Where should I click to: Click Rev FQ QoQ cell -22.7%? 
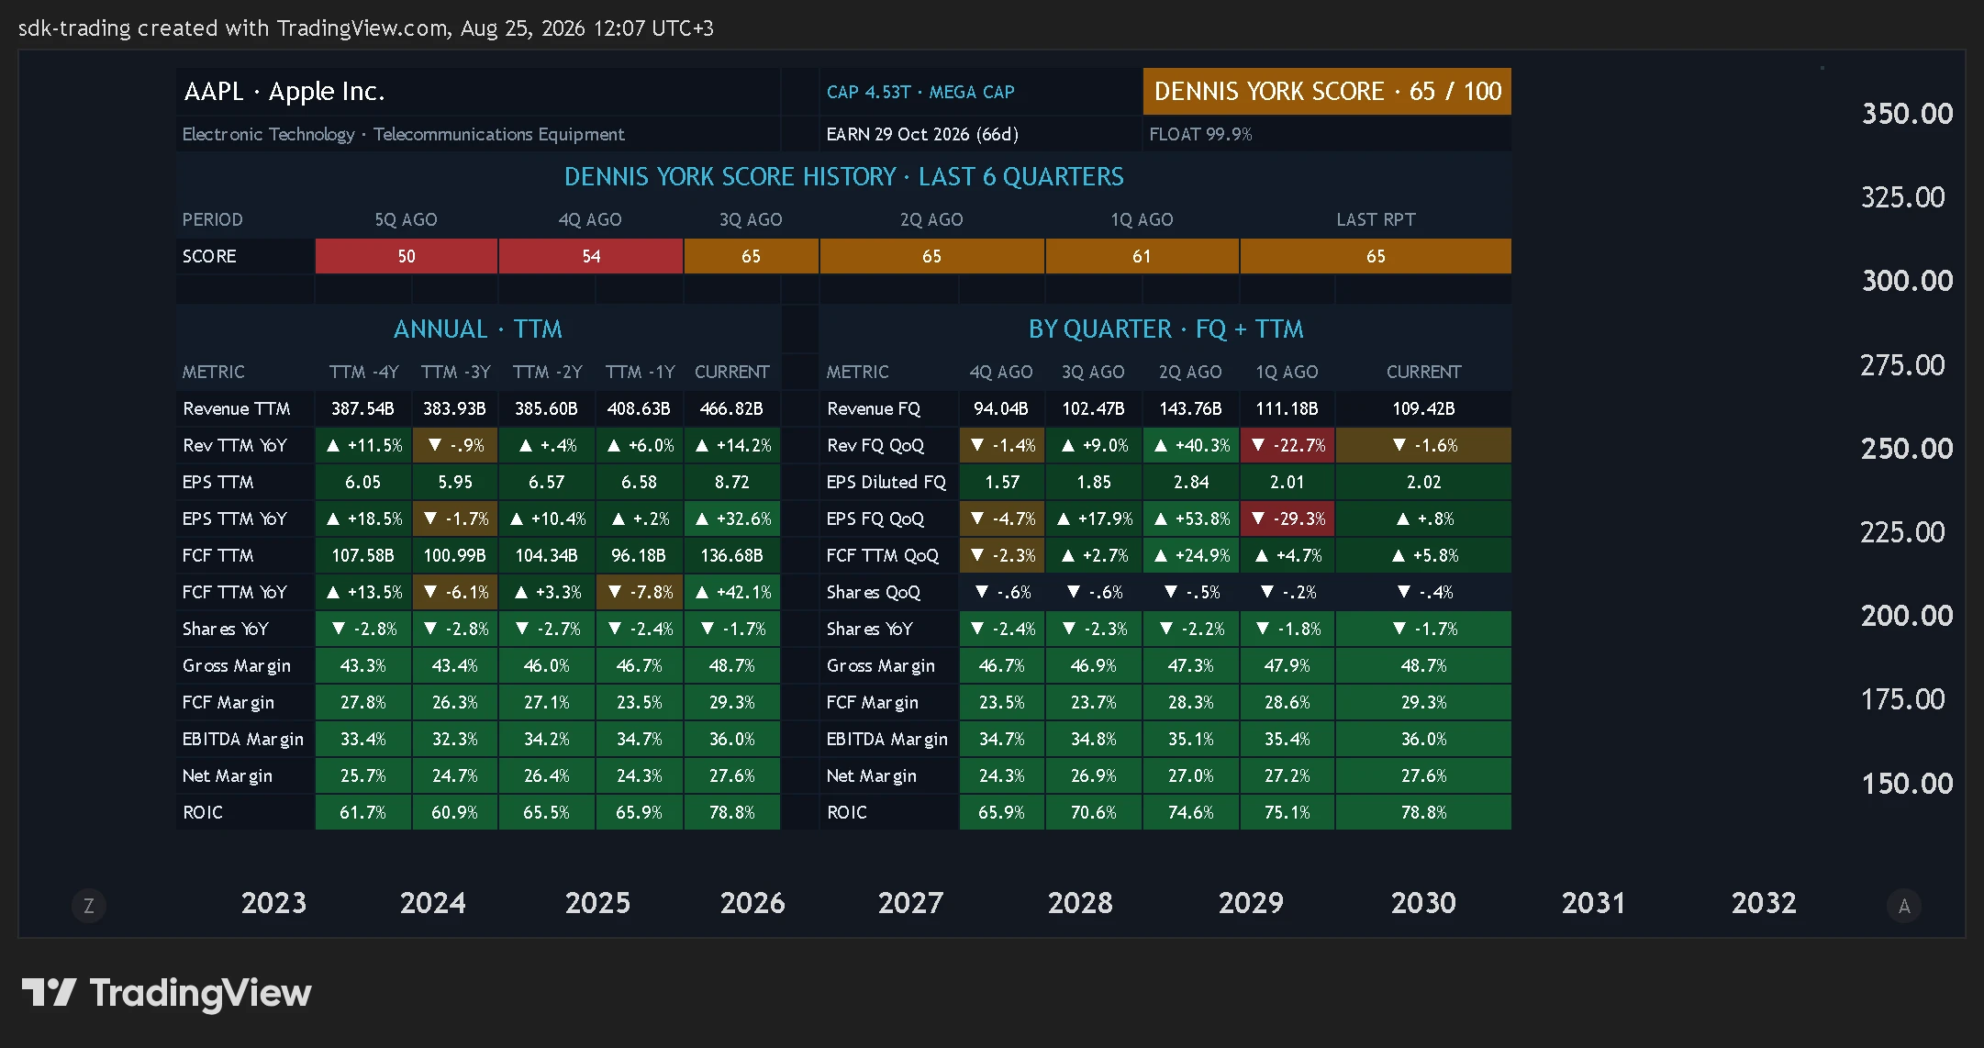click(1287, 445)
